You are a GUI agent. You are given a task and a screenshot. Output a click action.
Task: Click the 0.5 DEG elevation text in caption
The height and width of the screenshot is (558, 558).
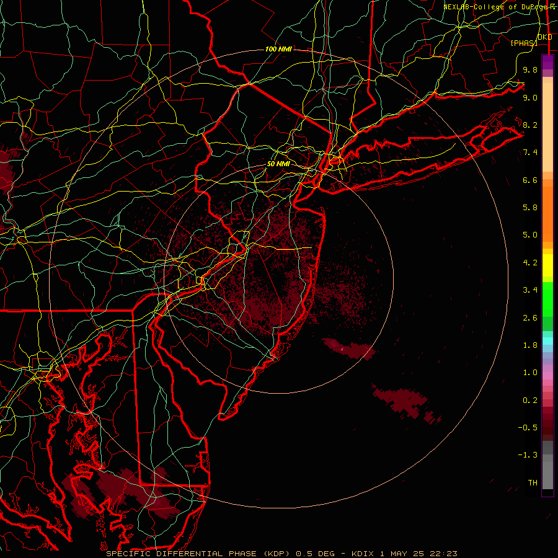pyautogui.click(x=316, y=554)
